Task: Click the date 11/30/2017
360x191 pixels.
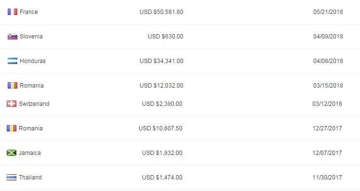Action: coord(327,177)
